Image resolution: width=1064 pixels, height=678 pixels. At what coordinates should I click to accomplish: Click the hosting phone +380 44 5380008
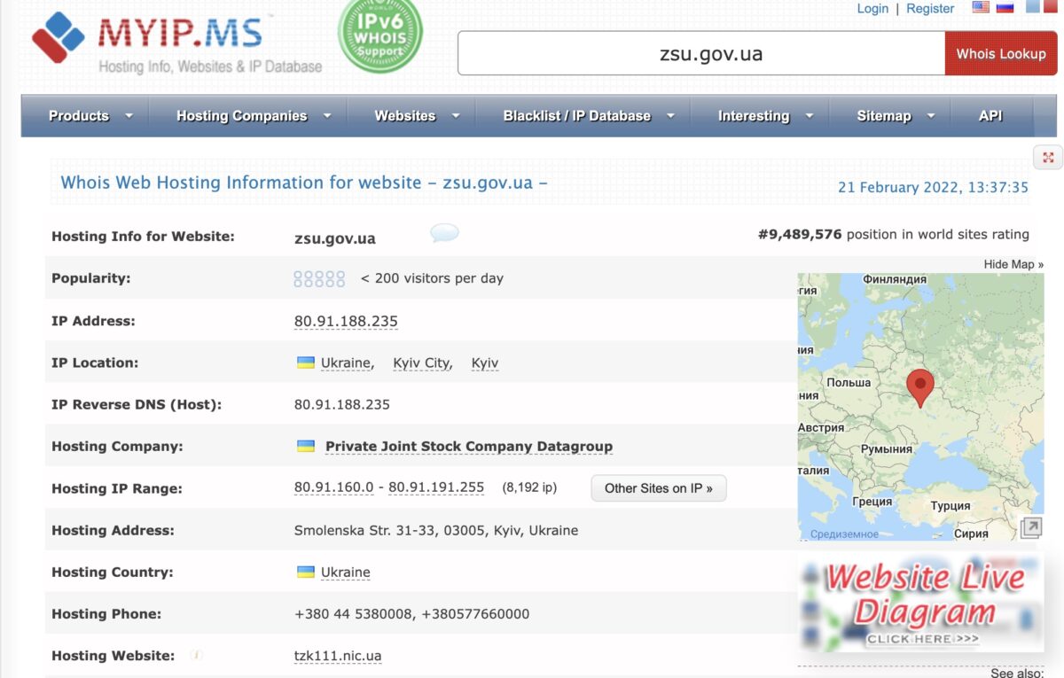354,613
